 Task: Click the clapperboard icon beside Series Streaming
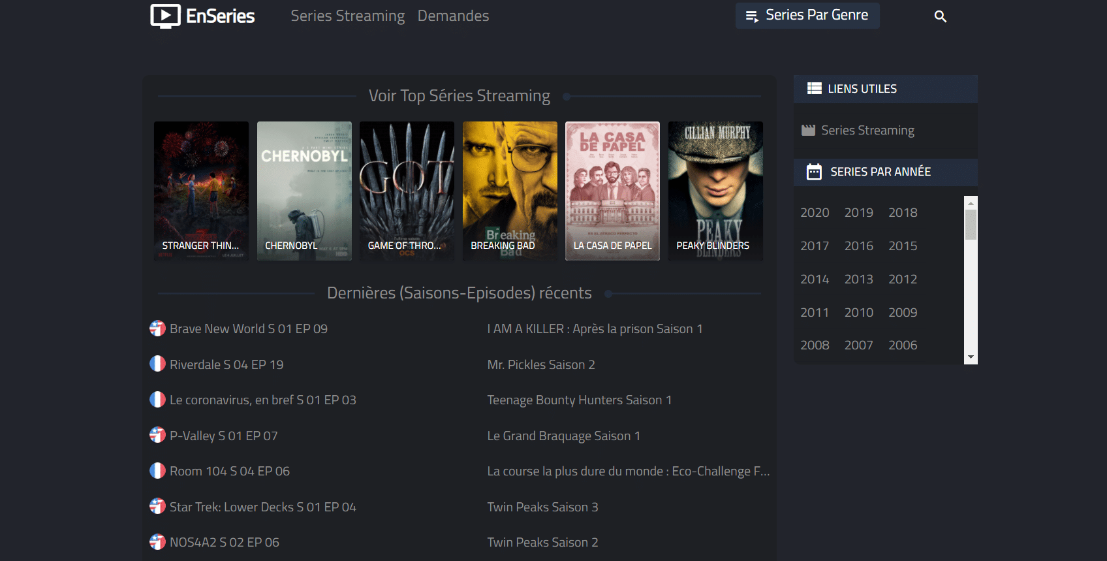tap(808, 130)
